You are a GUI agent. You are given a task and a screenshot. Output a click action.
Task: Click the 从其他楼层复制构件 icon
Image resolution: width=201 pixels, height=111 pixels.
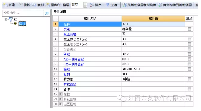(124, 5)
